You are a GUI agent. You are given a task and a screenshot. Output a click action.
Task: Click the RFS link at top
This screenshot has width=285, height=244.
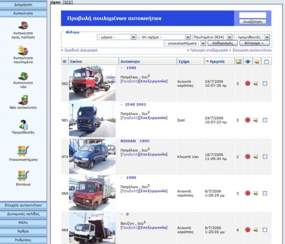[68, 2]
